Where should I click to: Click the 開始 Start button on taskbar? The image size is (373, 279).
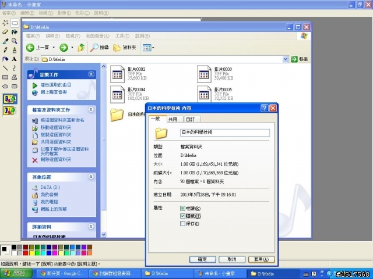[16, 274]
